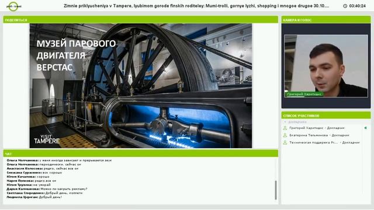Click the person icon beside Григорий Харитидис

coord(285,128)
